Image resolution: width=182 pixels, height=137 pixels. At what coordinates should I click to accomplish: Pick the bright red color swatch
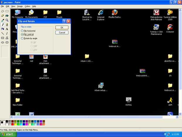pyautogui.click(x=13, y=124)
